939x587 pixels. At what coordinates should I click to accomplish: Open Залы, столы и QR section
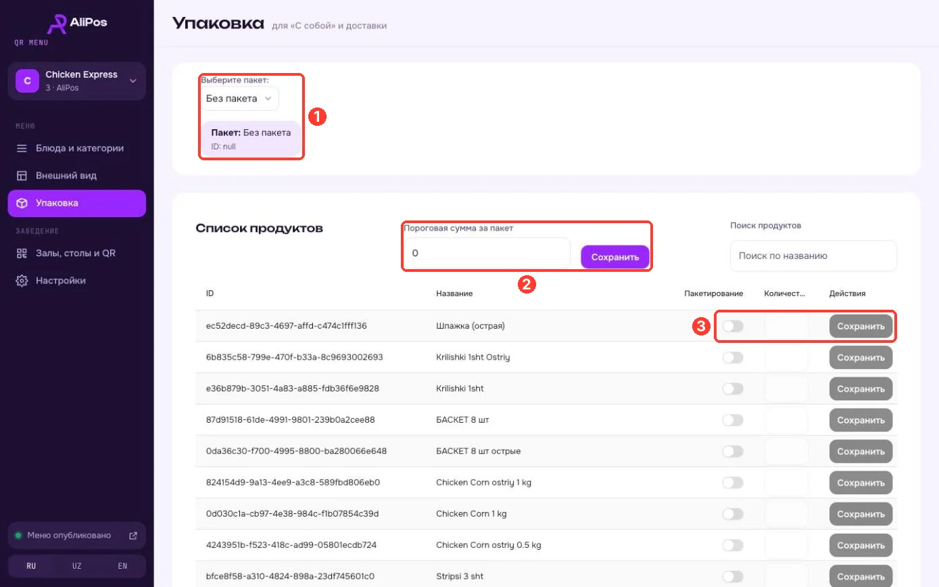coord(77,254)
